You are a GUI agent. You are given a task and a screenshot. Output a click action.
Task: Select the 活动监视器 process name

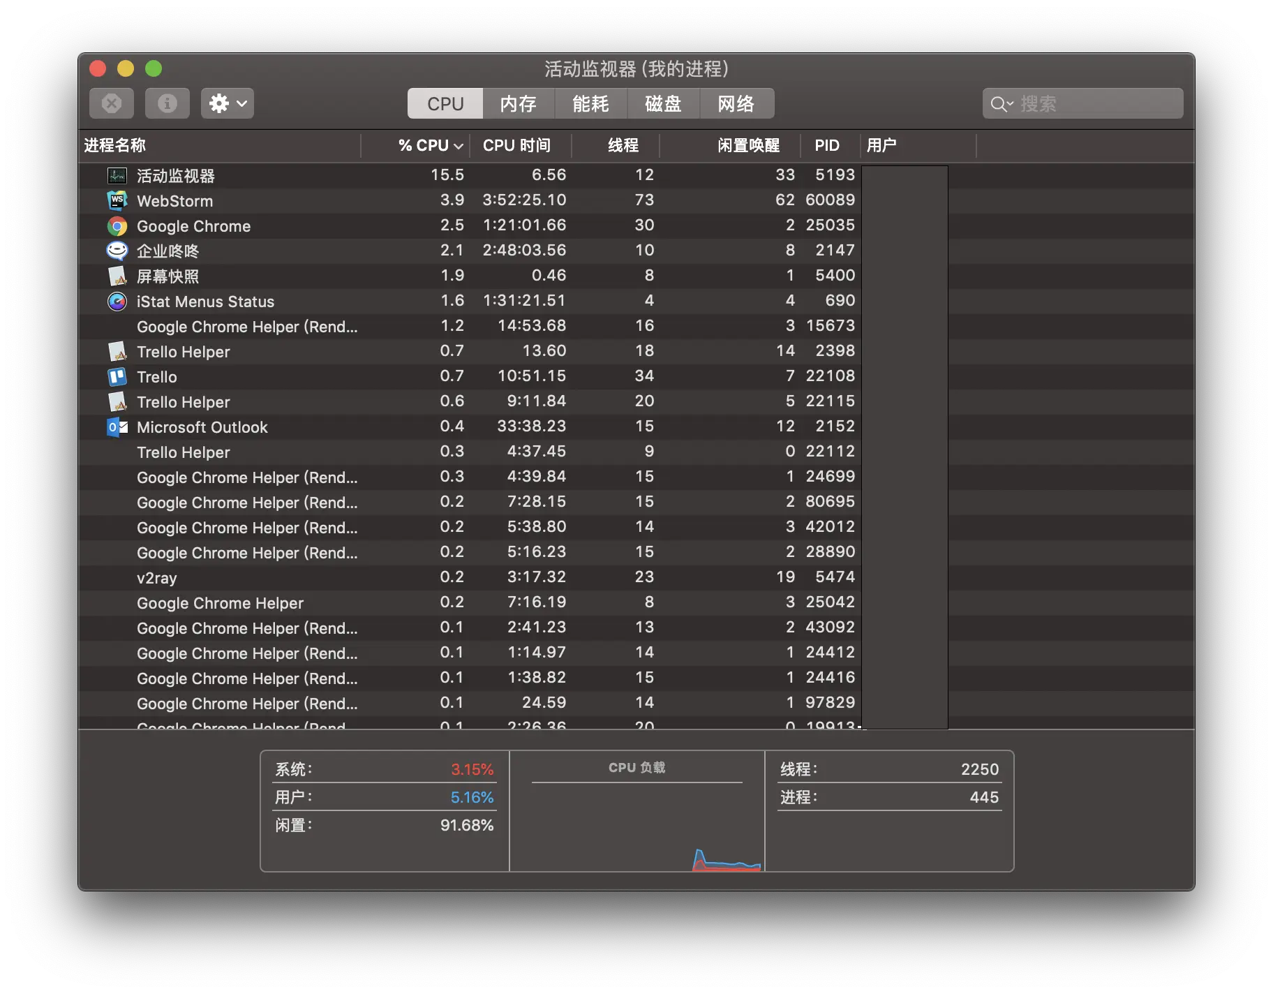click(x=176, y=176)
